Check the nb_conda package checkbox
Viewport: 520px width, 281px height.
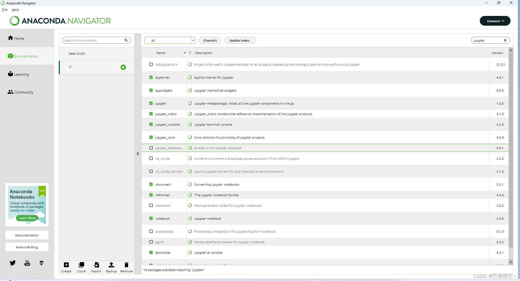click(151, 158)
